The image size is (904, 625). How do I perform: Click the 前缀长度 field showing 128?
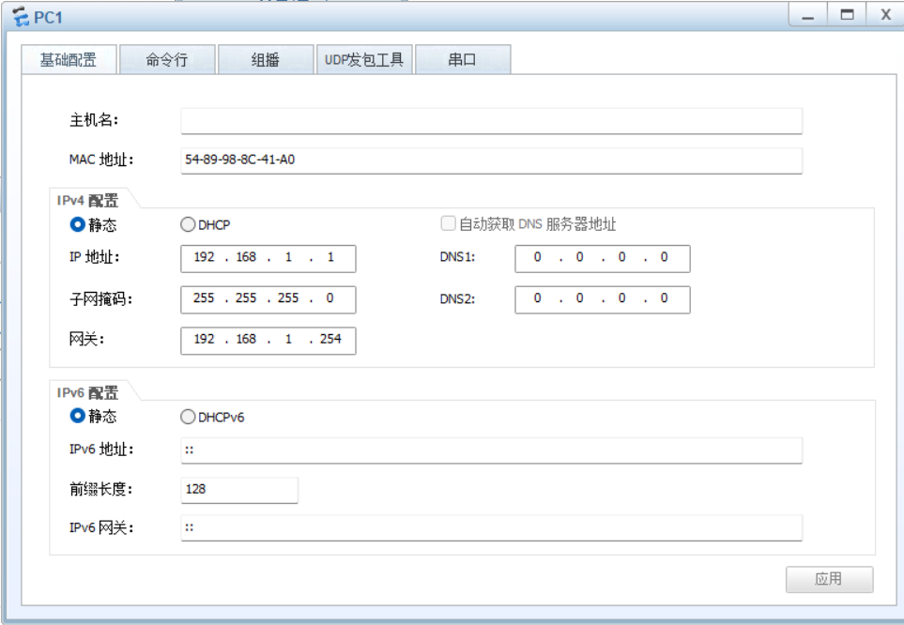click(239, 490)
